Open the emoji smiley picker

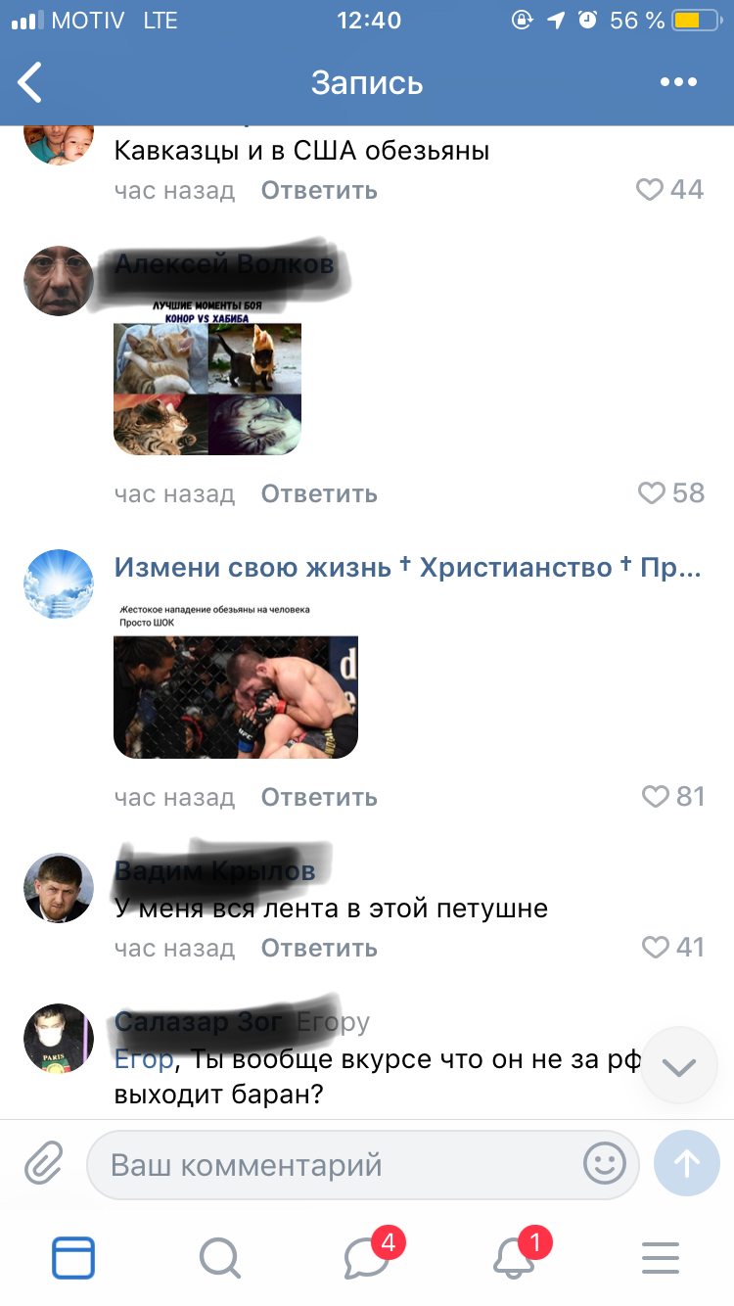604,1164
